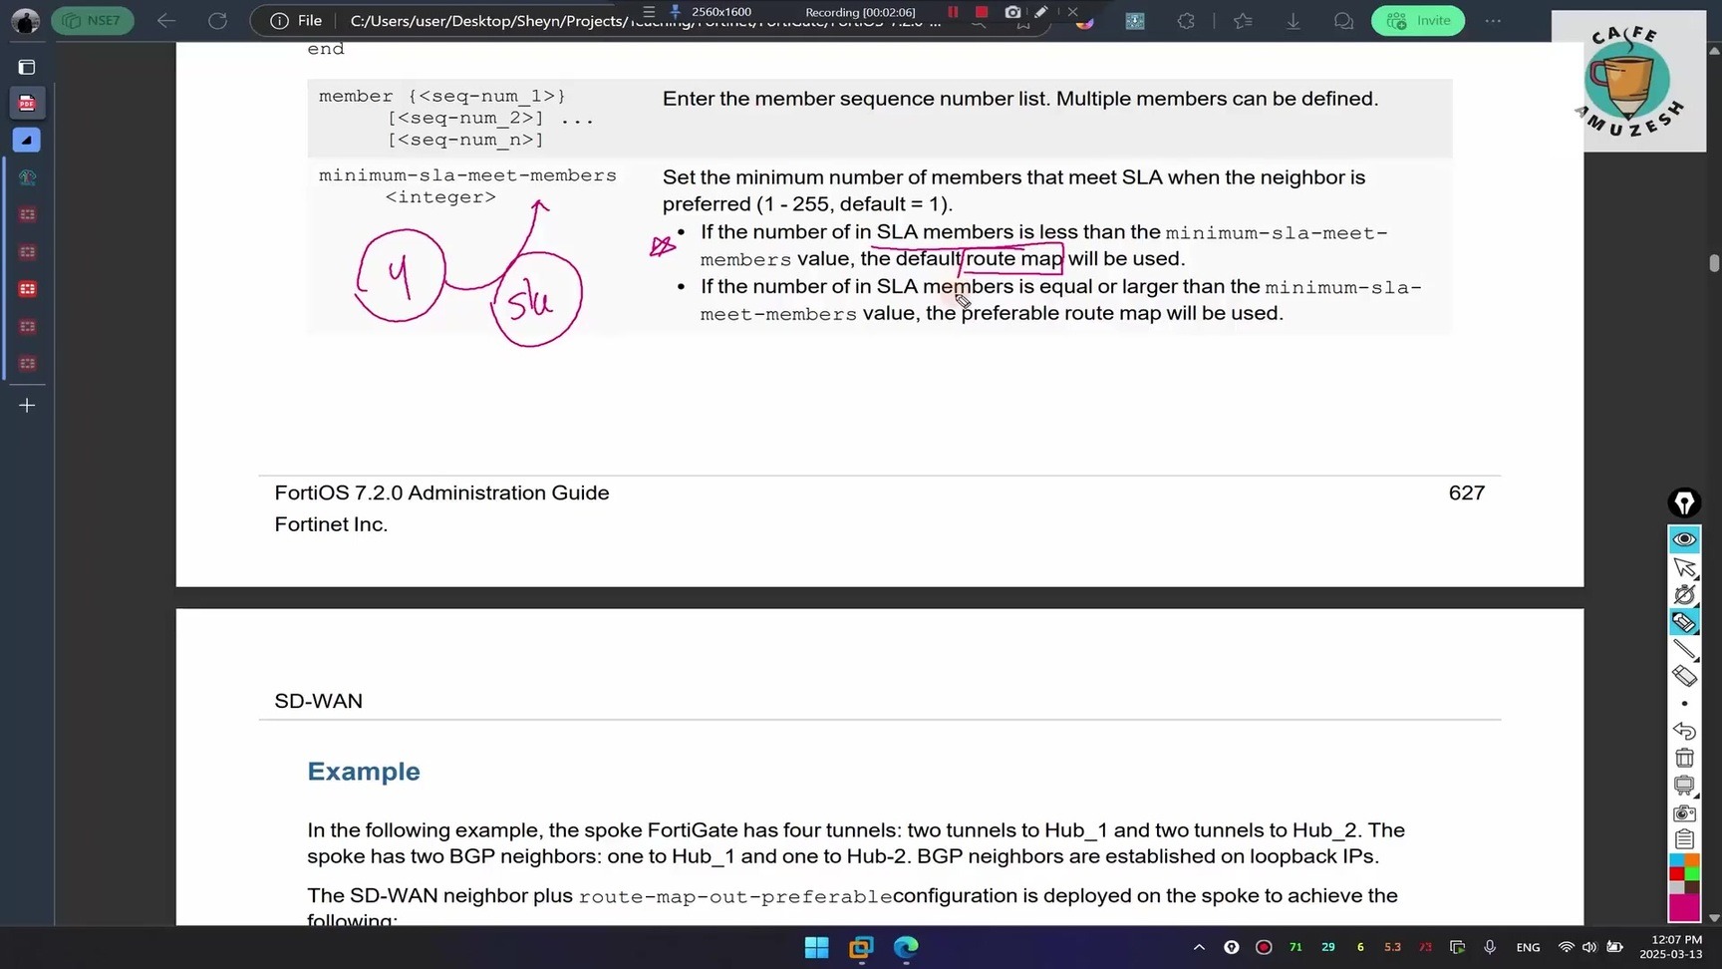Open the Windows Start menu
This screenshot has width=1722, height=969.
[816, 947]
